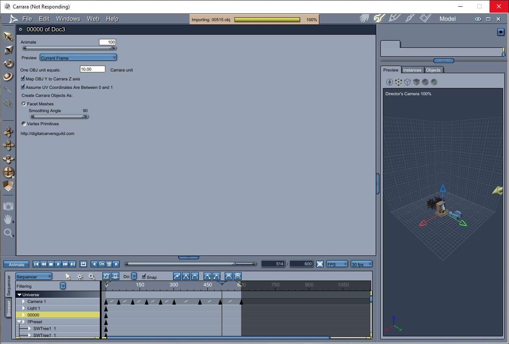This screenshot has height=344, width=509.
Task: Switch to the Instances tab
Action: tap(412, 70)
